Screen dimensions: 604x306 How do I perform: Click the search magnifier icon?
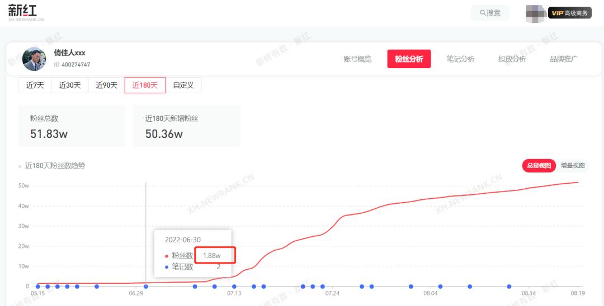point(483,13)
